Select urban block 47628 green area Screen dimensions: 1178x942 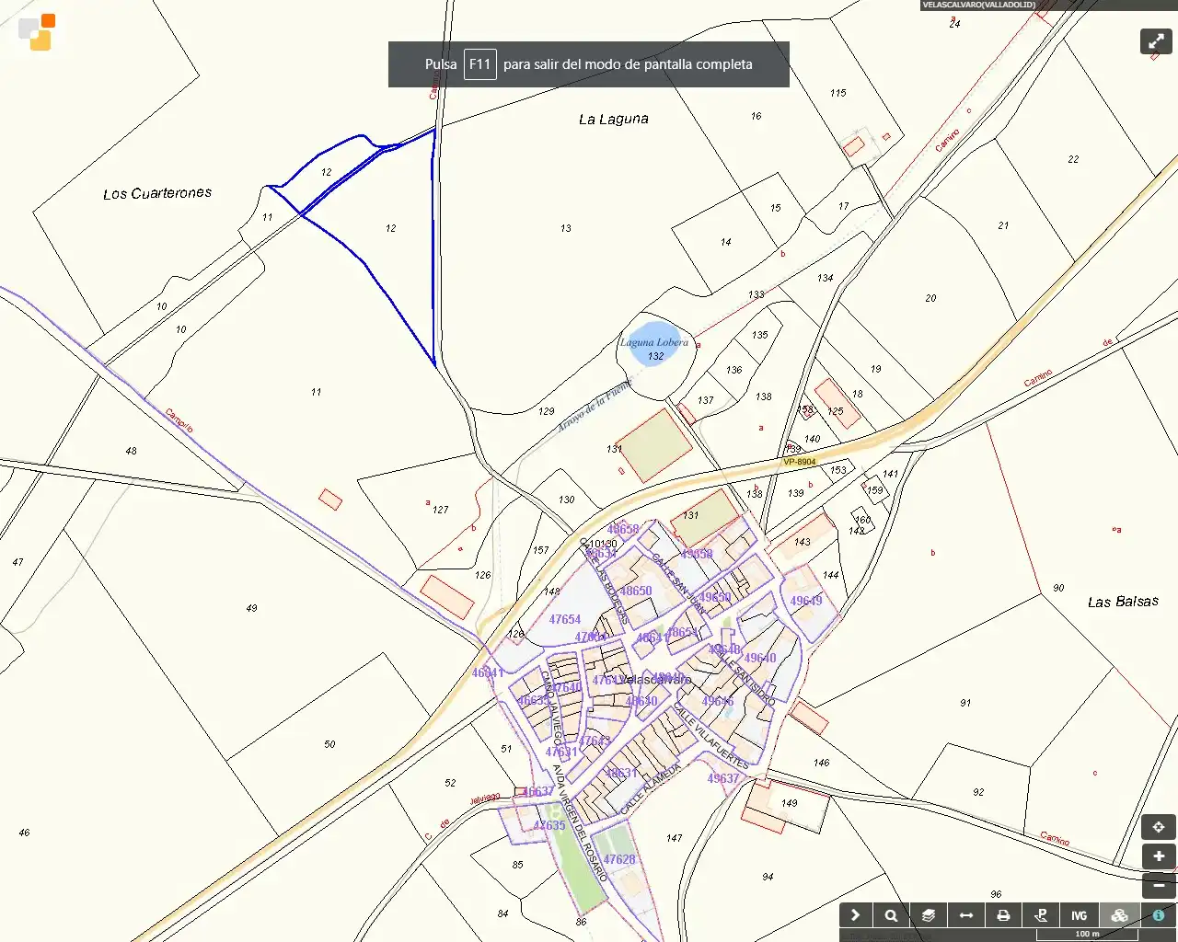point(618,859)
